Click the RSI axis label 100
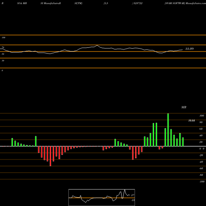 pyautogui.click(x=3, y=37)
